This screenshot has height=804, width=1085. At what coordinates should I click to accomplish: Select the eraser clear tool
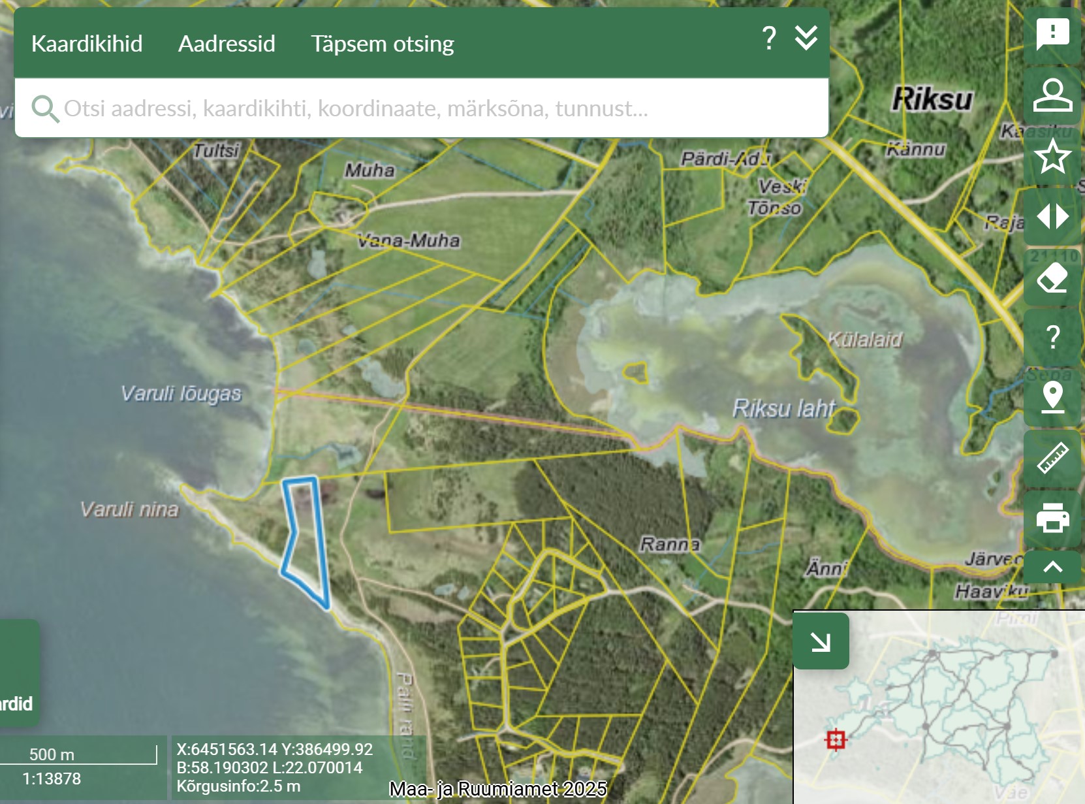[1052, 278]
